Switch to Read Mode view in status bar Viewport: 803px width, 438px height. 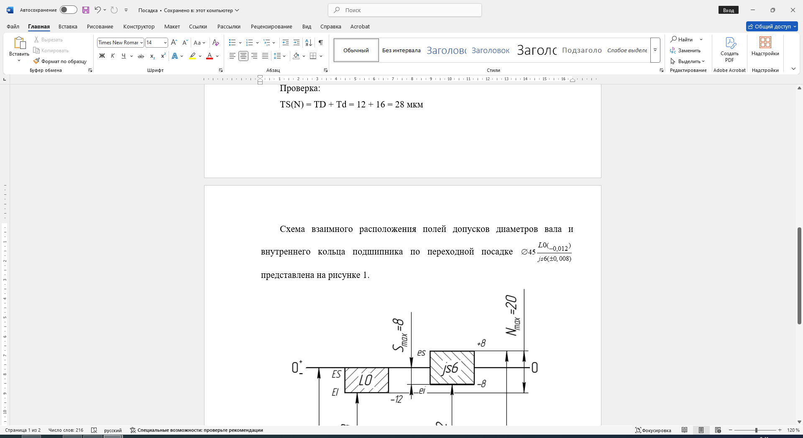click(x=684, y=430)
